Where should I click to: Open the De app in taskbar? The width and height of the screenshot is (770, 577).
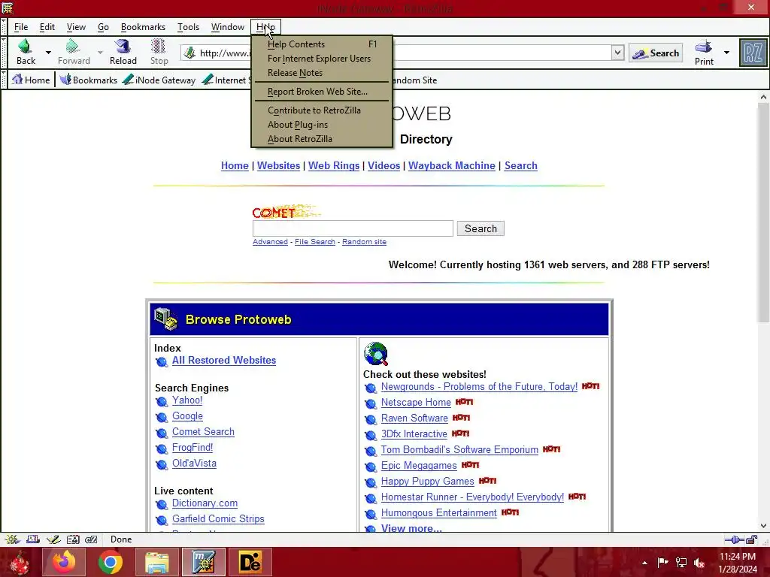[x=250, y=562]
